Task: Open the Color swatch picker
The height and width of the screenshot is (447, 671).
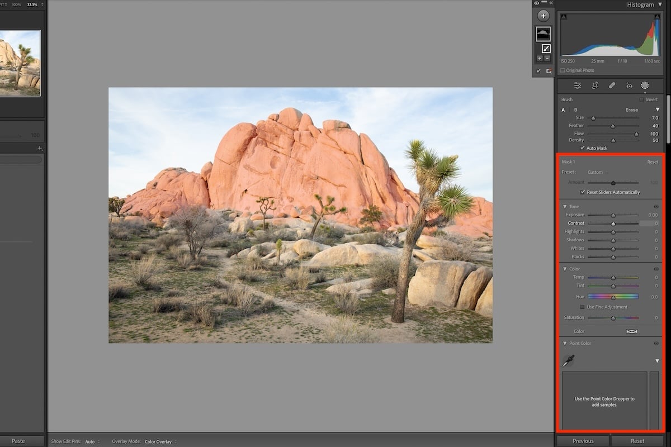Action: [x=631, y=331]
